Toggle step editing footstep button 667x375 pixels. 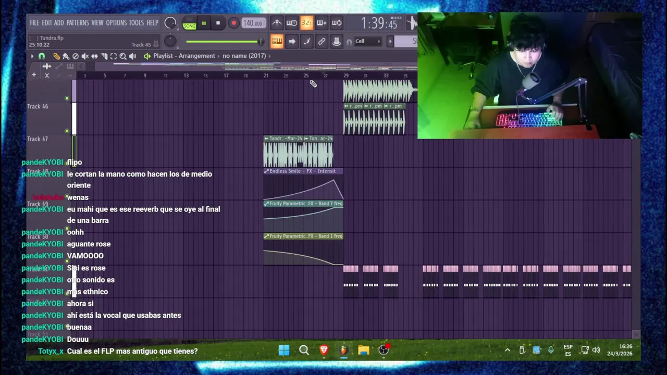coord(307,41)
